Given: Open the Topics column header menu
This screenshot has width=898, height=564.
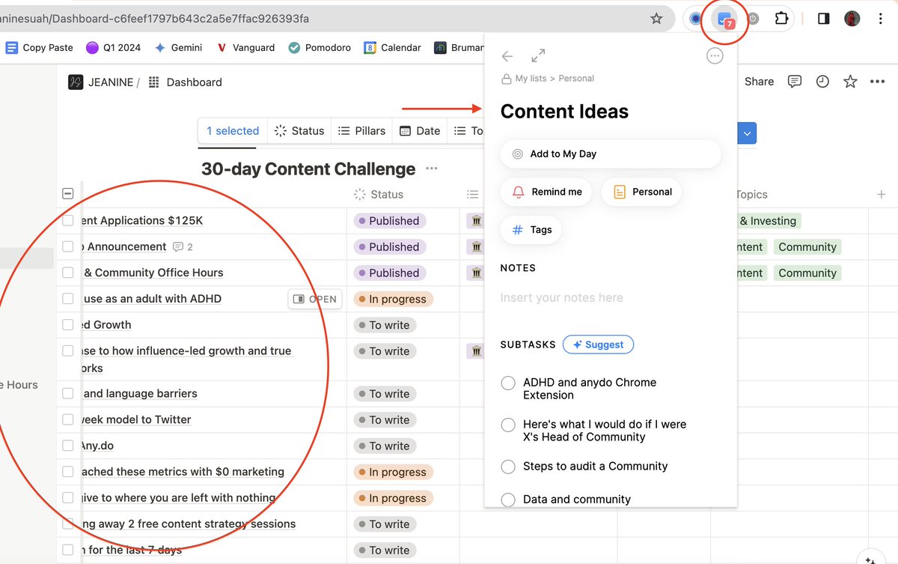Looking at the screenshot, I should coord(751,195).
